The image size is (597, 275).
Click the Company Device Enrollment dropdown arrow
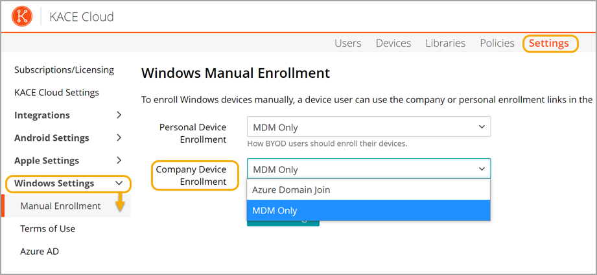point(482,169)
